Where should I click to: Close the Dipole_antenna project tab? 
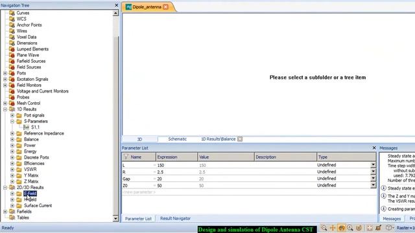pos(166,7)
